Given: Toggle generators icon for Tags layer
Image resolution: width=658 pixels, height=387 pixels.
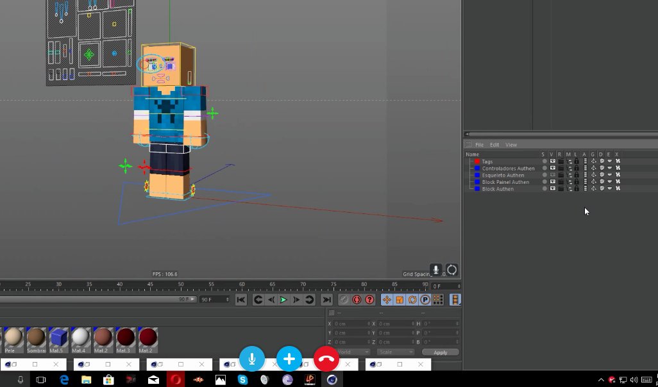Looking at the screenshot, I should pos(593,161).
